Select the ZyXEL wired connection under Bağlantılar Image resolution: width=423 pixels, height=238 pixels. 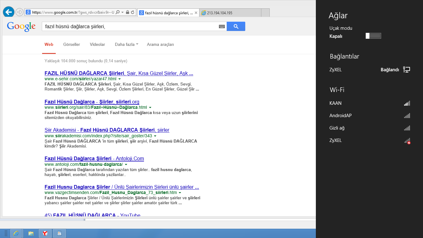(x=369, y=70)
